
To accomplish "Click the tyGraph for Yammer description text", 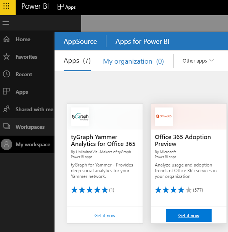I will (102, 171).
